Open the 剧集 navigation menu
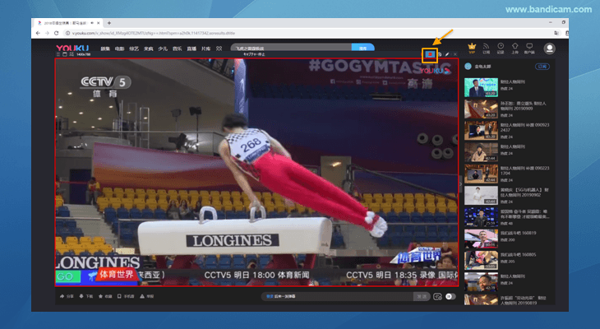600x329 pixels. click(x=105, y=49)
